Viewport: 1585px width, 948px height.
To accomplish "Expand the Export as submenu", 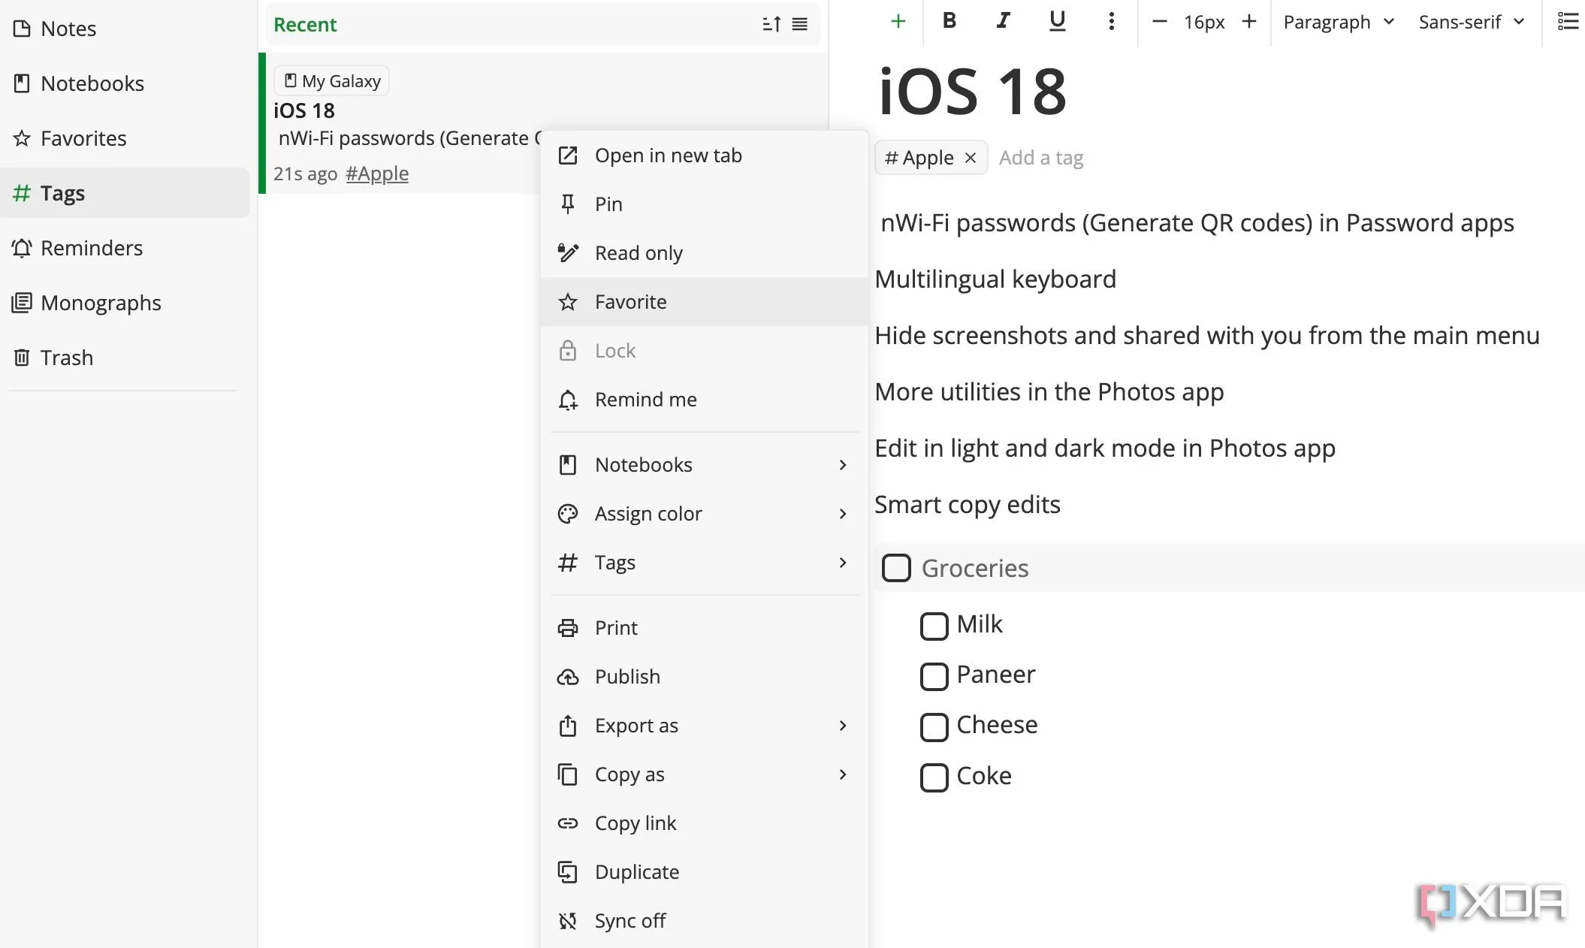I will [705, 726].
